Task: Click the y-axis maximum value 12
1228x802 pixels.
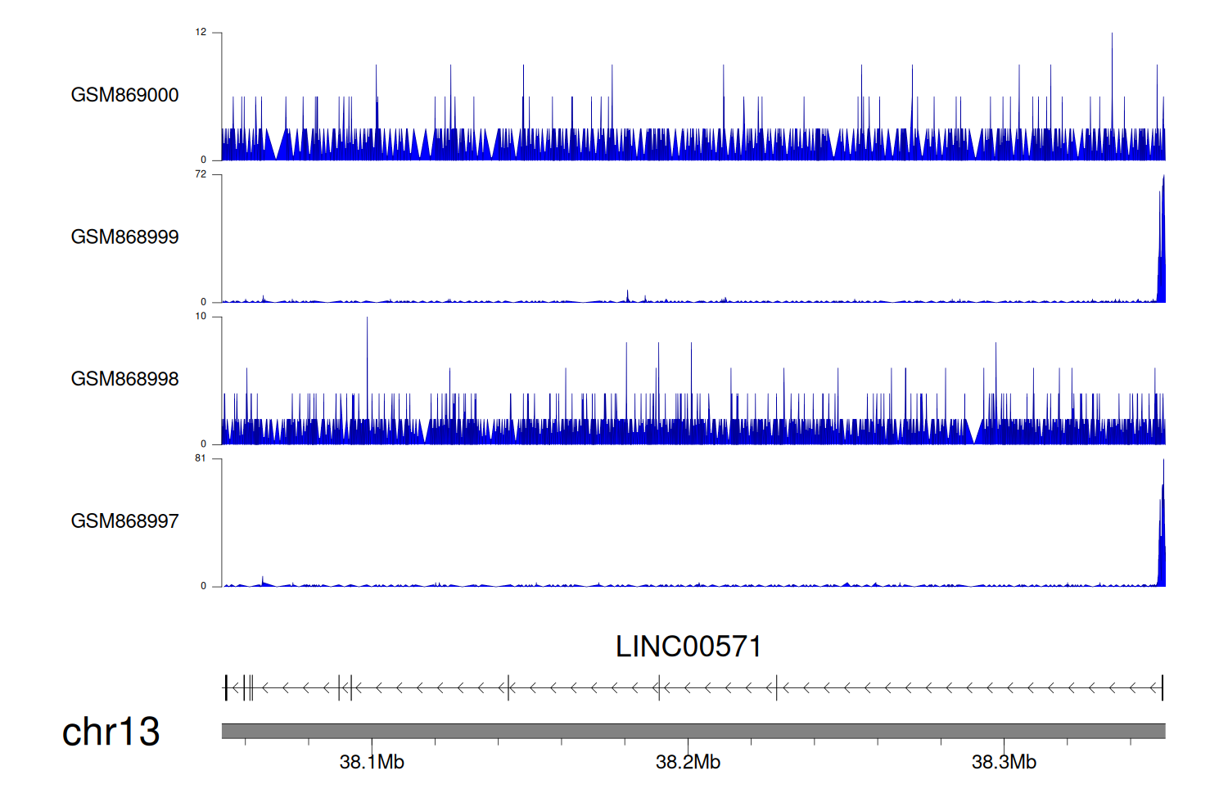Action: pyautogui.click(x=201, y=33)
